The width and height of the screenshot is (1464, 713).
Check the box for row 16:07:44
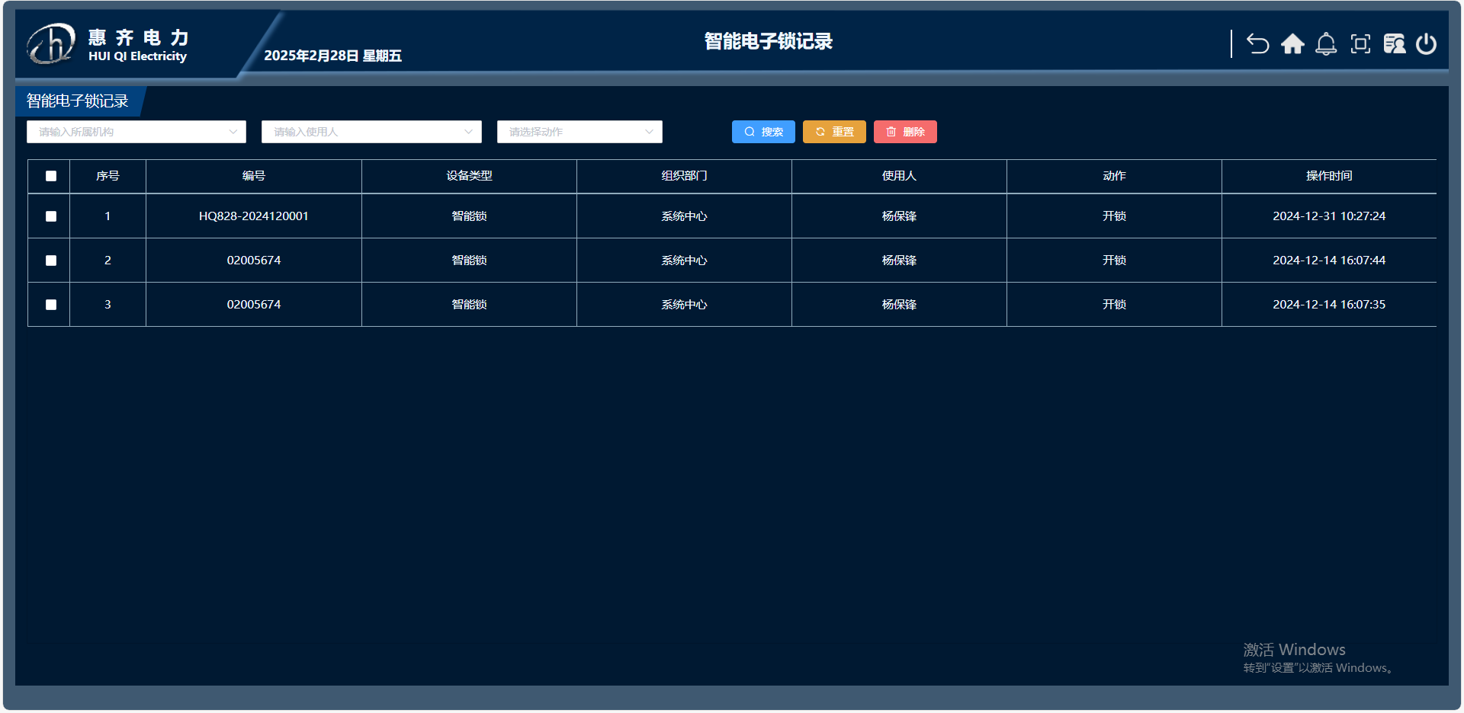click(x=51, y=261)
